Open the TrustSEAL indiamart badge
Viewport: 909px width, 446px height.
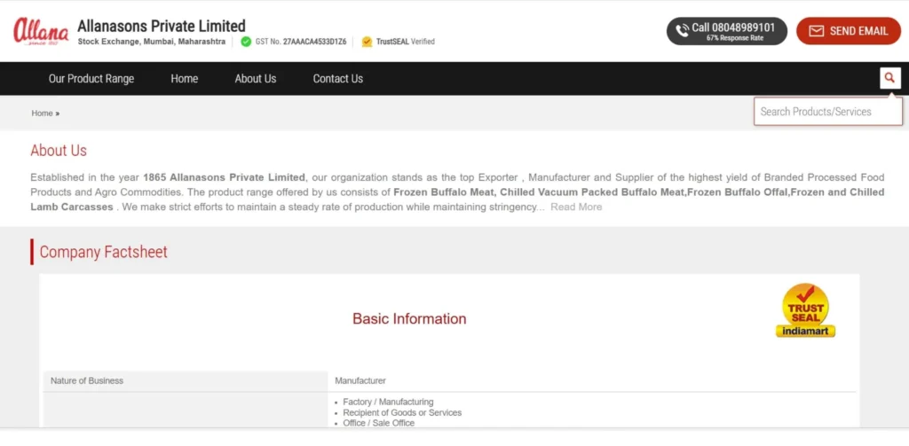click(x=805, y=311)
